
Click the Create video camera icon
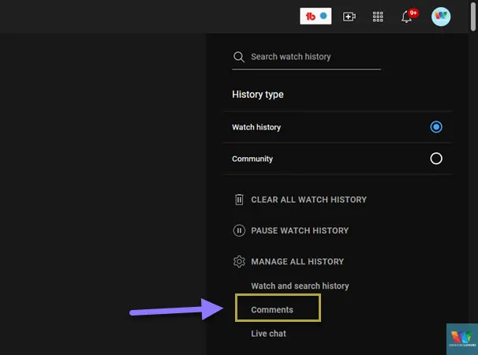point(349,17)
